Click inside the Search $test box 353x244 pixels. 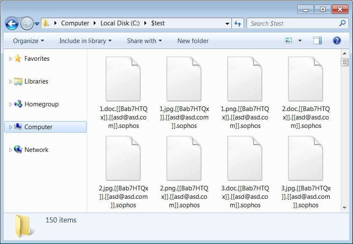pos(287,23)
